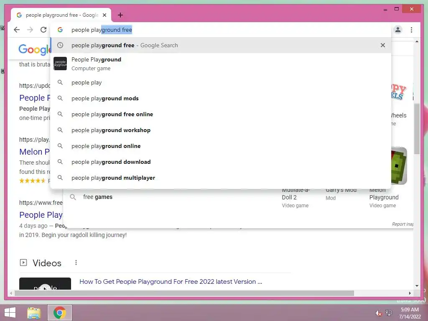Click the vertical scrollbar thumb
The width and height of the screenshot is (428, 321).
coord(417,129)
